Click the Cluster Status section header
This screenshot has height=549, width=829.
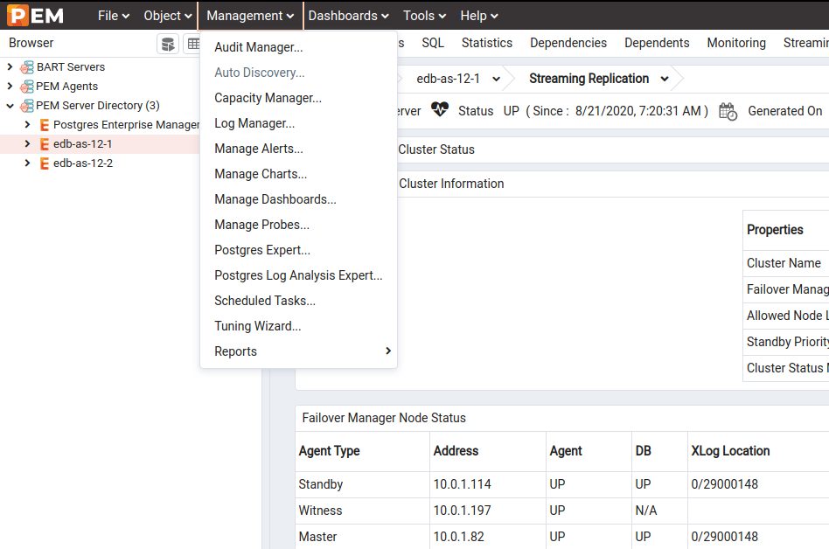pos(436,149)
